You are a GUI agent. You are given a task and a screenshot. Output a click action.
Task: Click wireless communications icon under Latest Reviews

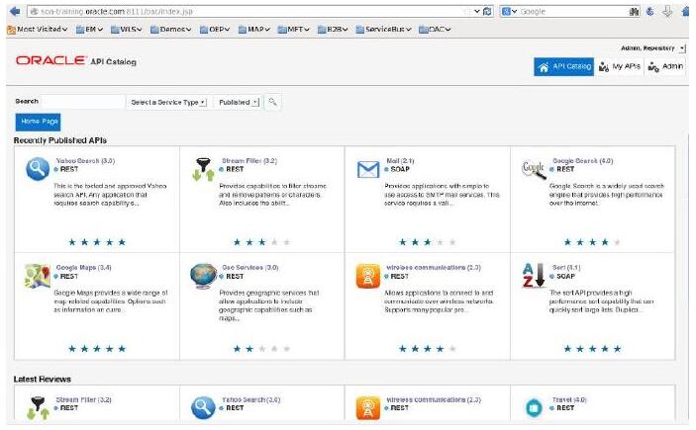pyautogui.click(x=368, y=408)
